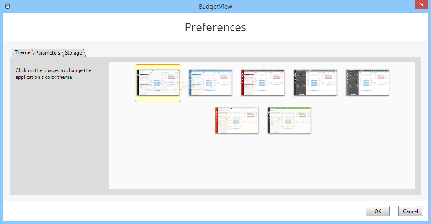Choose the dark red theme thumbnail

click(263, 83)
